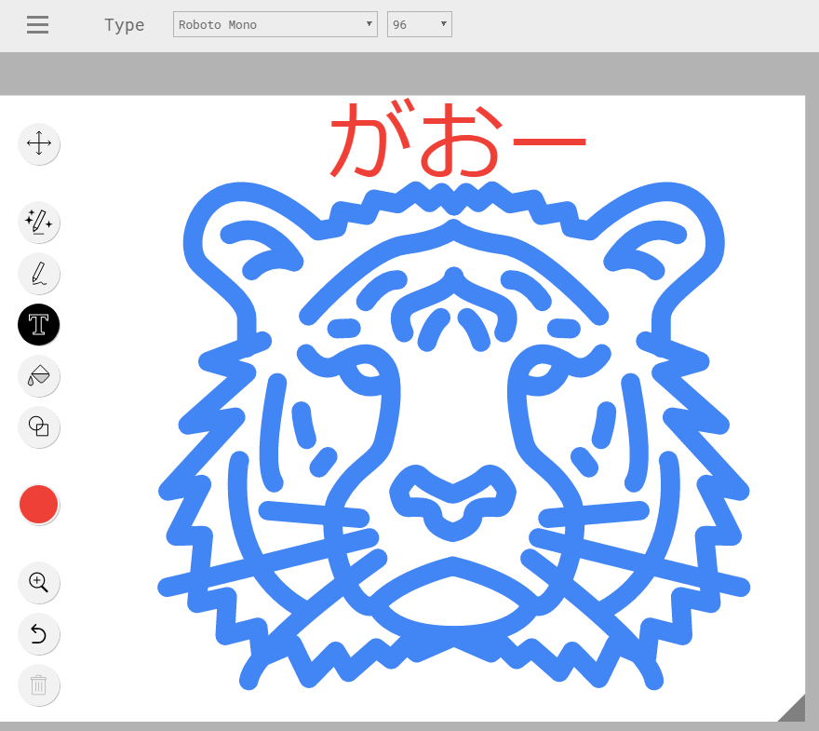The image size is (819, 731).
Task: Open the Zoom magnifier tool
Action: coord(39,582)
